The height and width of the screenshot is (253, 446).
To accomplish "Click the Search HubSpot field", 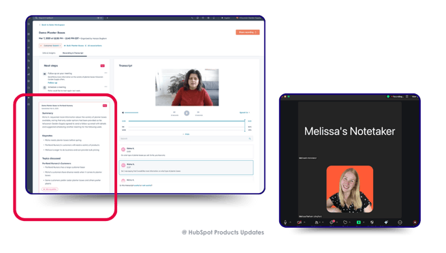I will tap(68, 18).
